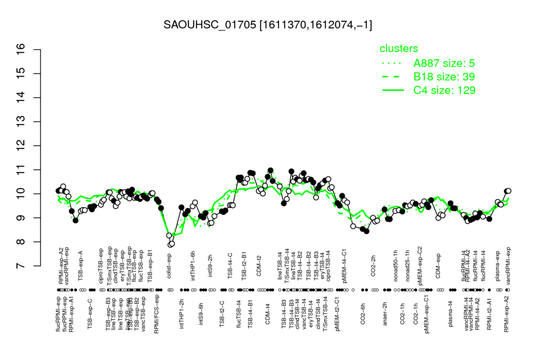
Task: Click the 'RPMI/FCS-exp' bottom axis label
Action: pyautogui.click(x=156, y=314)
